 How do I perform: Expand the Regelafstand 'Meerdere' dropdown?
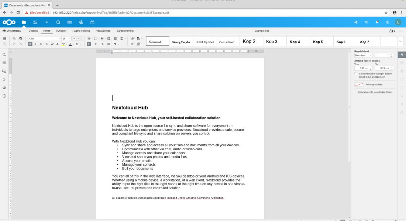click(x=363, y=55)
